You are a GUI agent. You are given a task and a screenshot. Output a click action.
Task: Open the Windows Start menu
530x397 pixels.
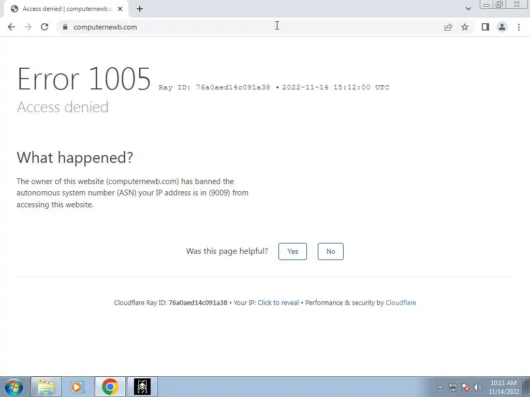[x=14, y=387]
